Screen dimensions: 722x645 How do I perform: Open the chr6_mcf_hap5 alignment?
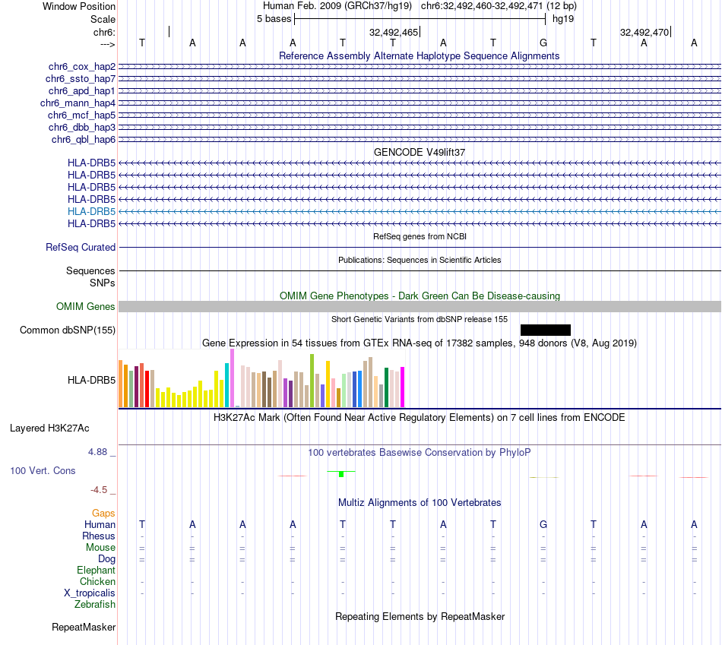[x=81, y=115]
